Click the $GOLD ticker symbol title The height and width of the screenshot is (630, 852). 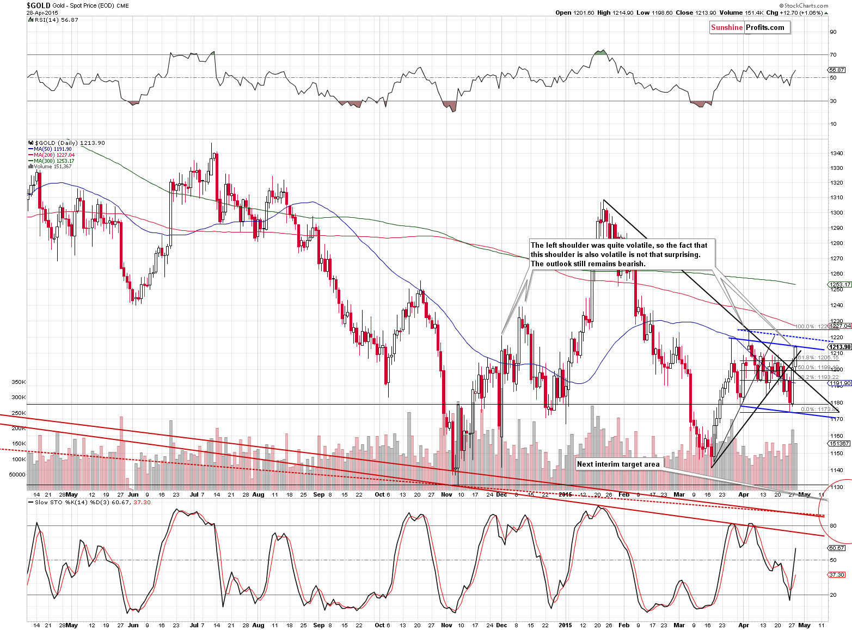[39, 5]
